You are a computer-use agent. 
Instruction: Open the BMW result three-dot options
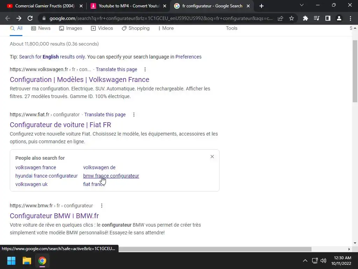coord(102,206)
